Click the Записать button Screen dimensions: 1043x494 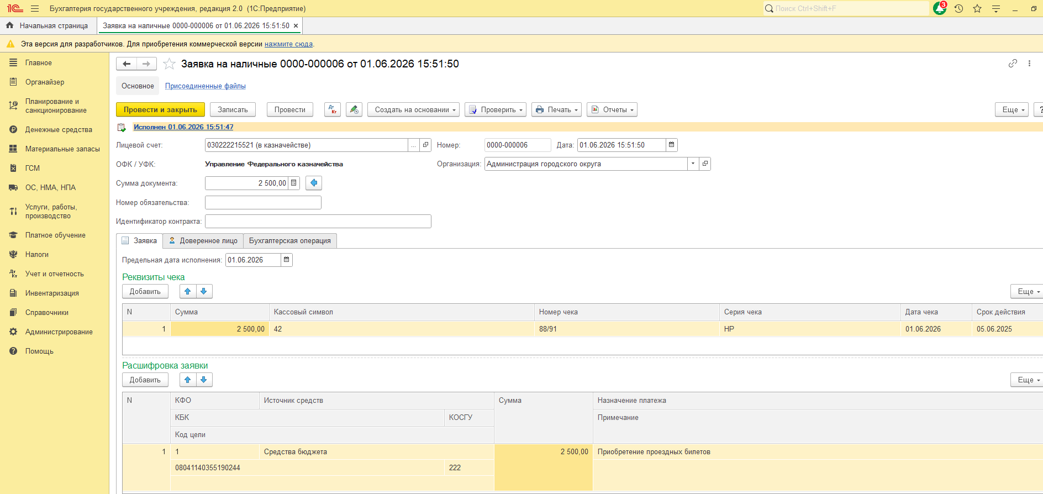233,109
